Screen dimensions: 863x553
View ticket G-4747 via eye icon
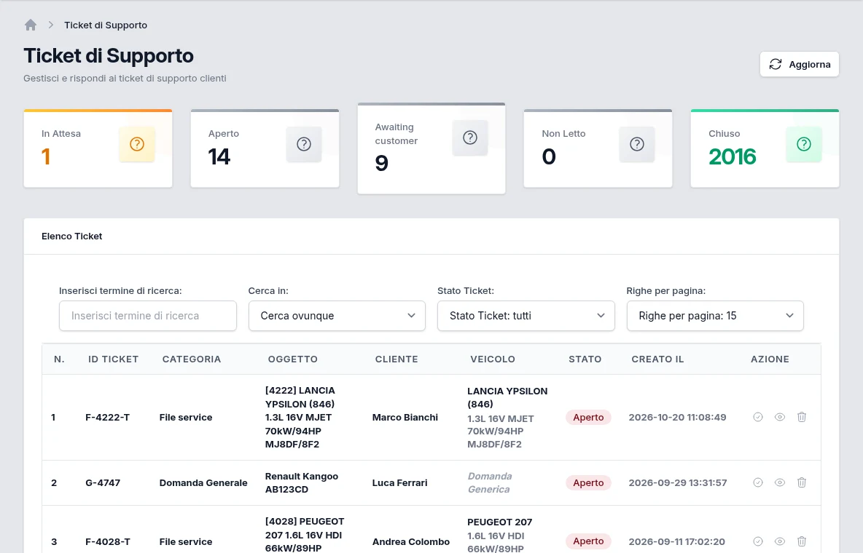click(780, 482)
